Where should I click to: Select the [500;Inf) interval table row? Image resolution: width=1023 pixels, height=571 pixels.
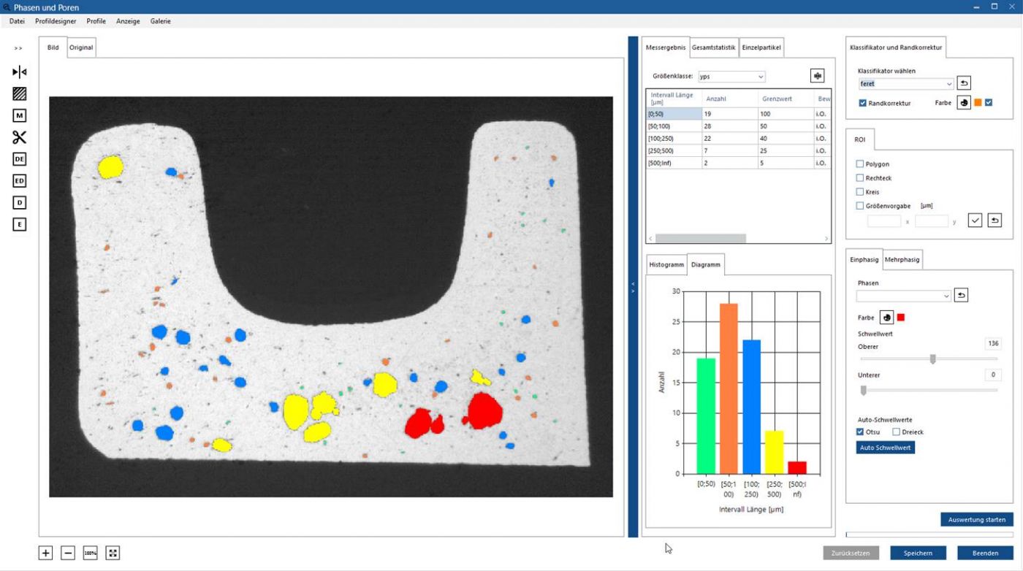point(738,163)
